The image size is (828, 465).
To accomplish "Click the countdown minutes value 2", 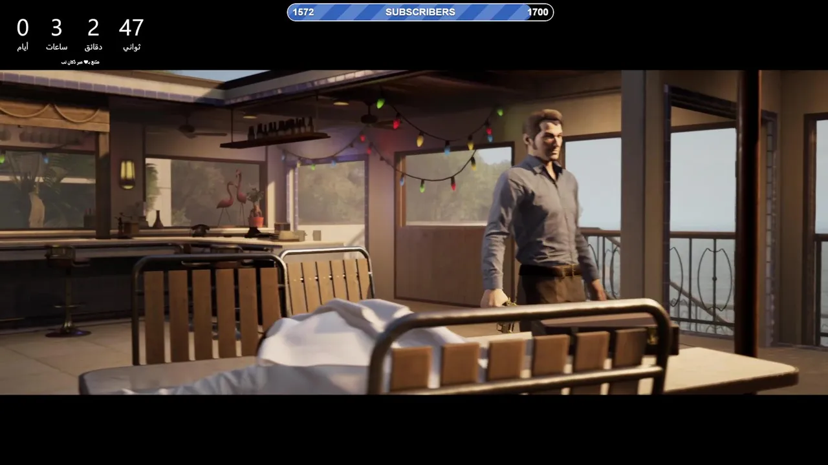I will pos(93,28).
